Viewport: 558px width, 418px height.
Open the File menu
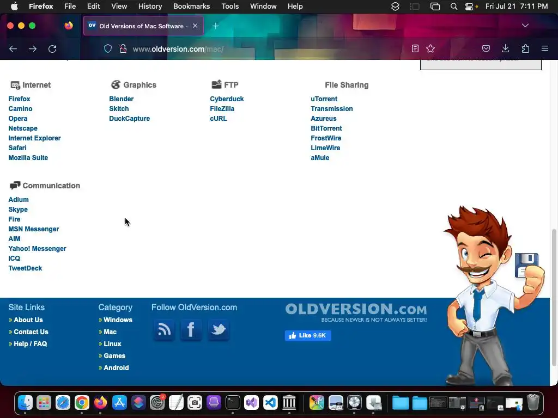[x=70, y=7]
